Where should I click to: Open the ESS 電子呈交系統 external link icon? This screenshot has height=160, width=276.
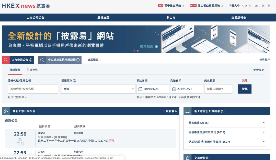[x=183, y=5]
